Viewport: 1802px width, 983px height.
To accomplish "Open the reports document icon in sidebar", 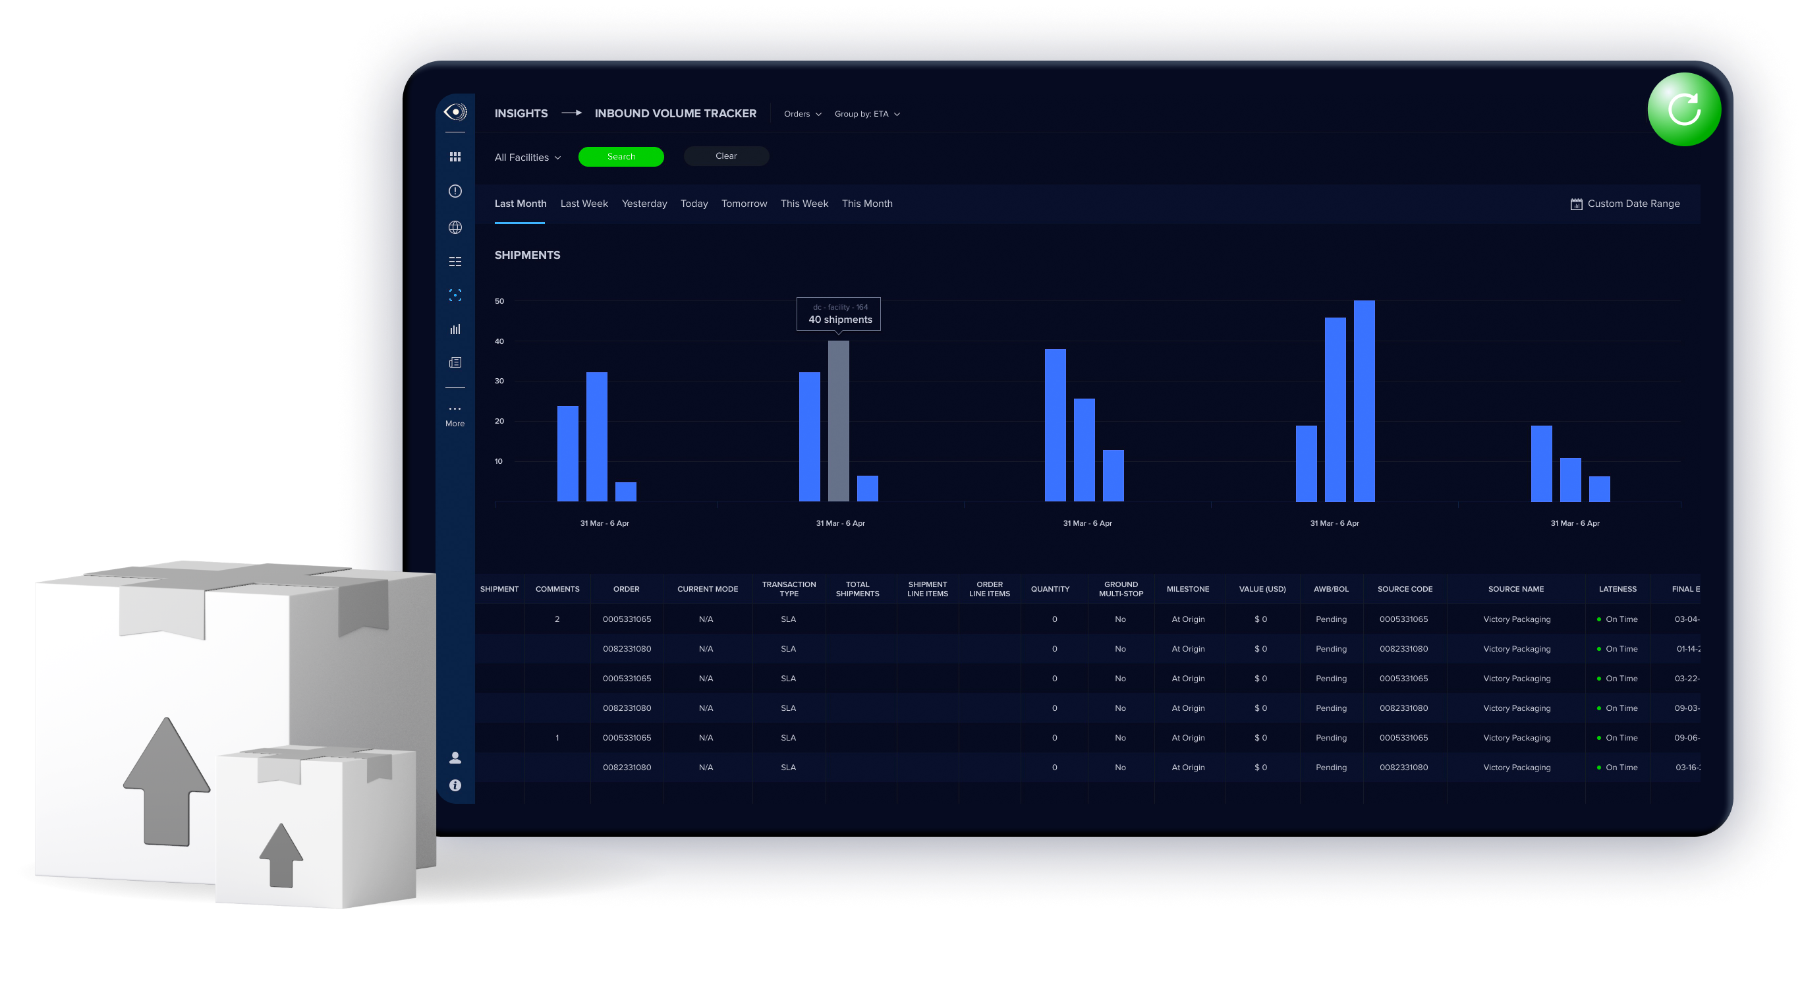I will [x=455, y=362].
